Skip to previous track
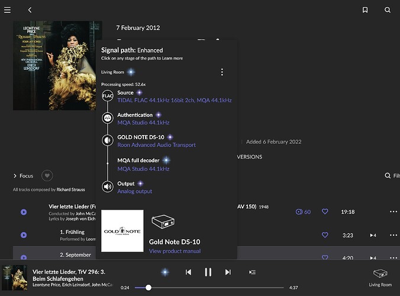Screen dimensions: 400x296 pyautogui.click(x=188, y=272)
